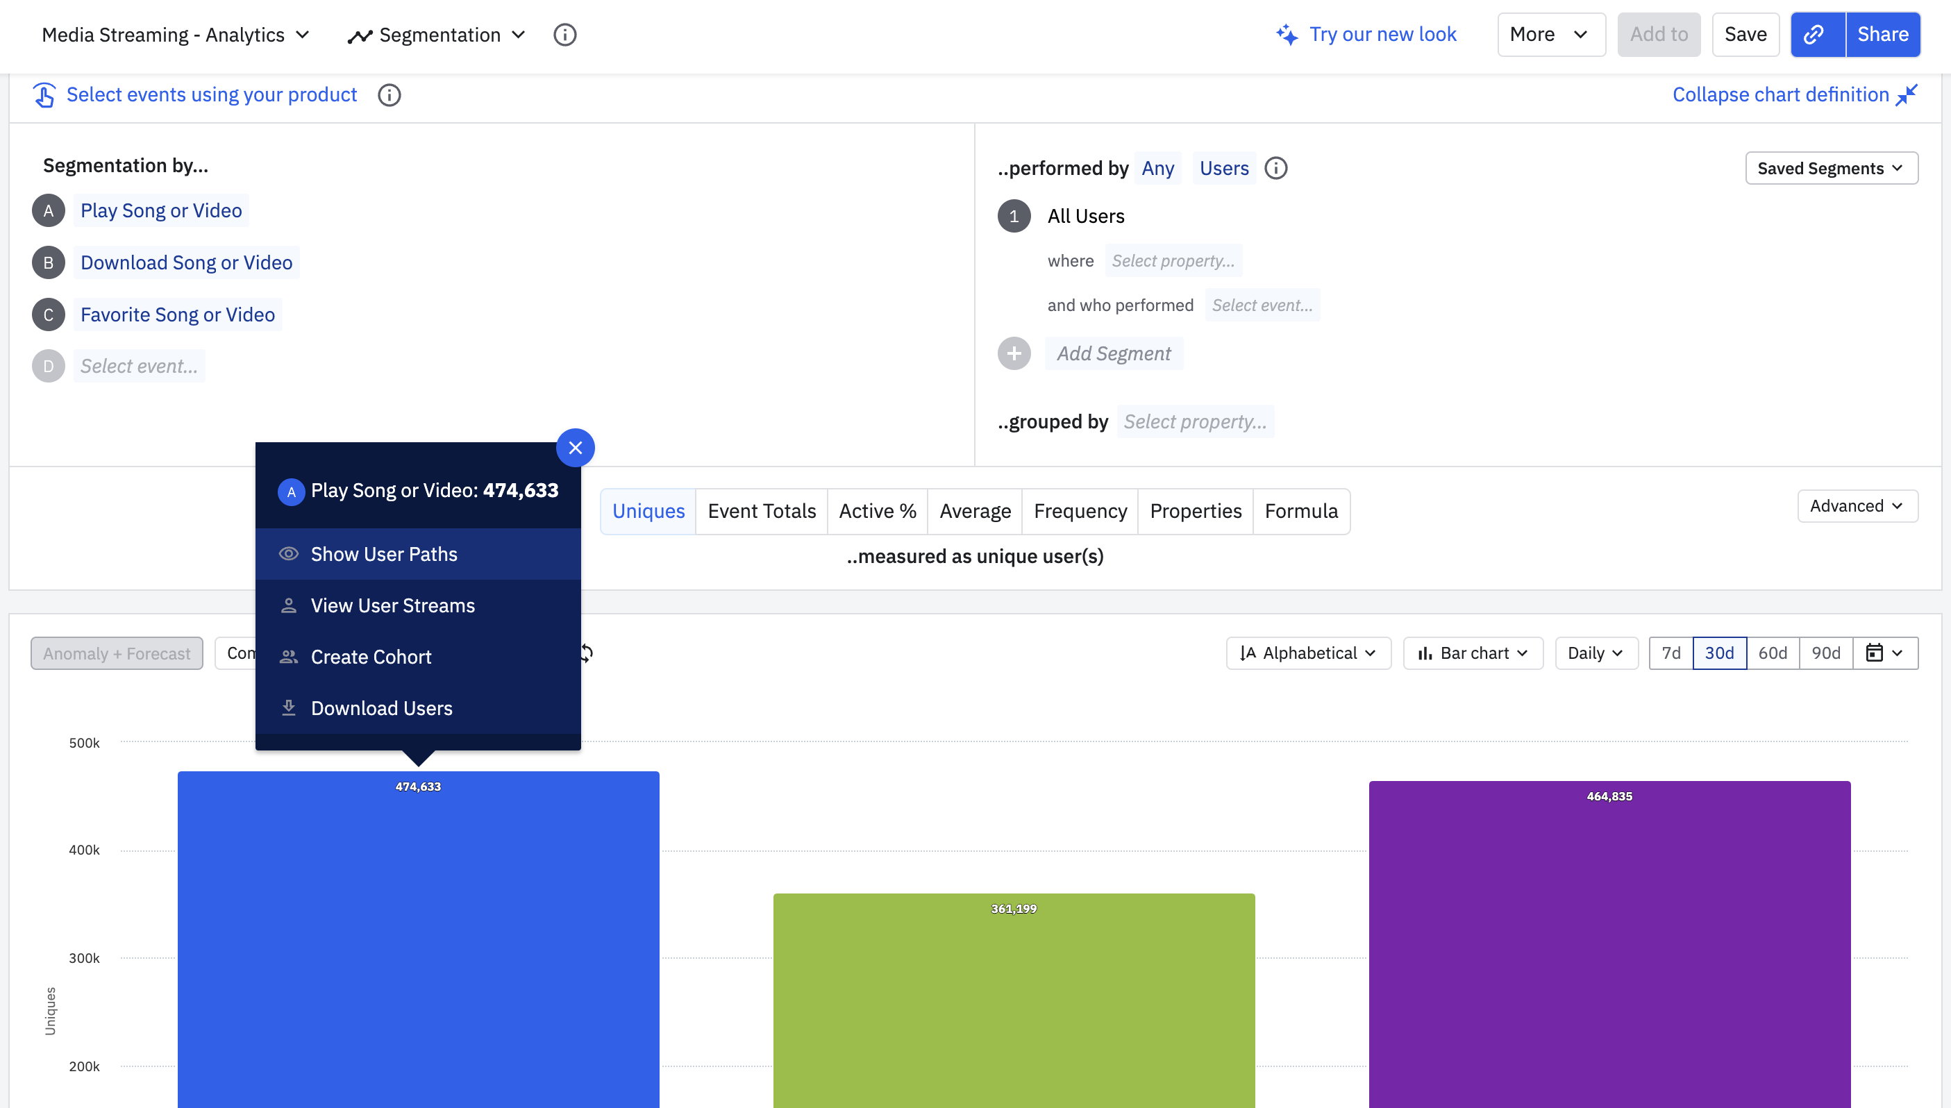Toggle the Anomaly + Forecast button
Screen dimensions: 1951x1108
[x=117, y=653]
